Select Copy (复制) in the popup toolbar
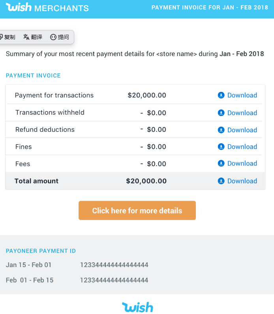Image resolution: width=274 pixels, height=314 pixels. pyautogui.click(x=7, y=37)
